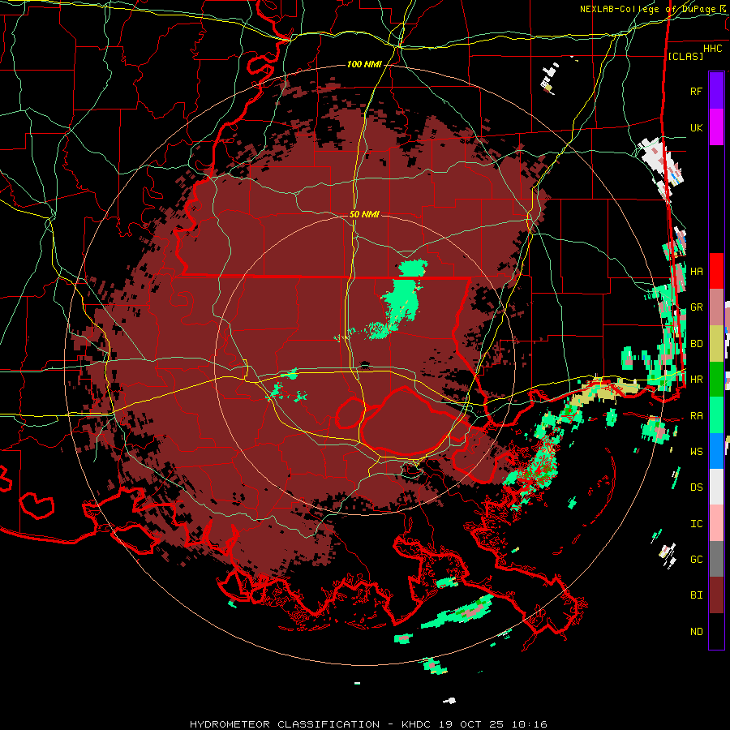Click the GC gray legend swatch

tap(716, 559)
